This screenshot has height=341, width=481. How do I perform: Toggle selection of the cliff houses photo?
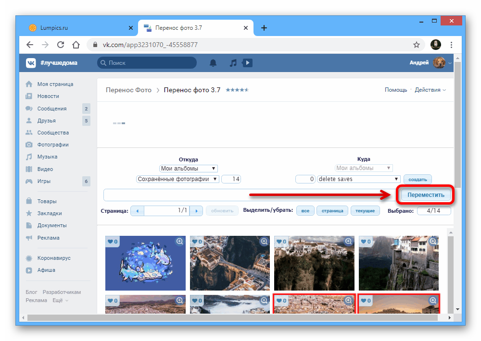[399, 263]
